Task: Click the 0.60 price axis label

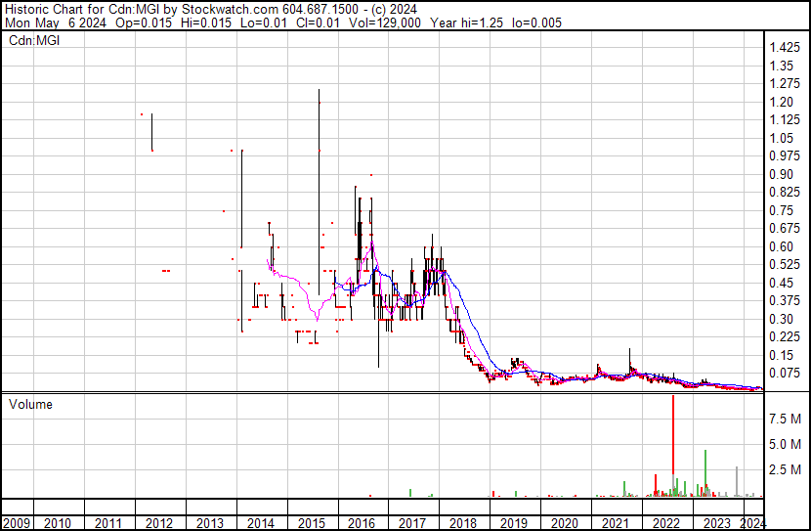Action: pos(781,246)
